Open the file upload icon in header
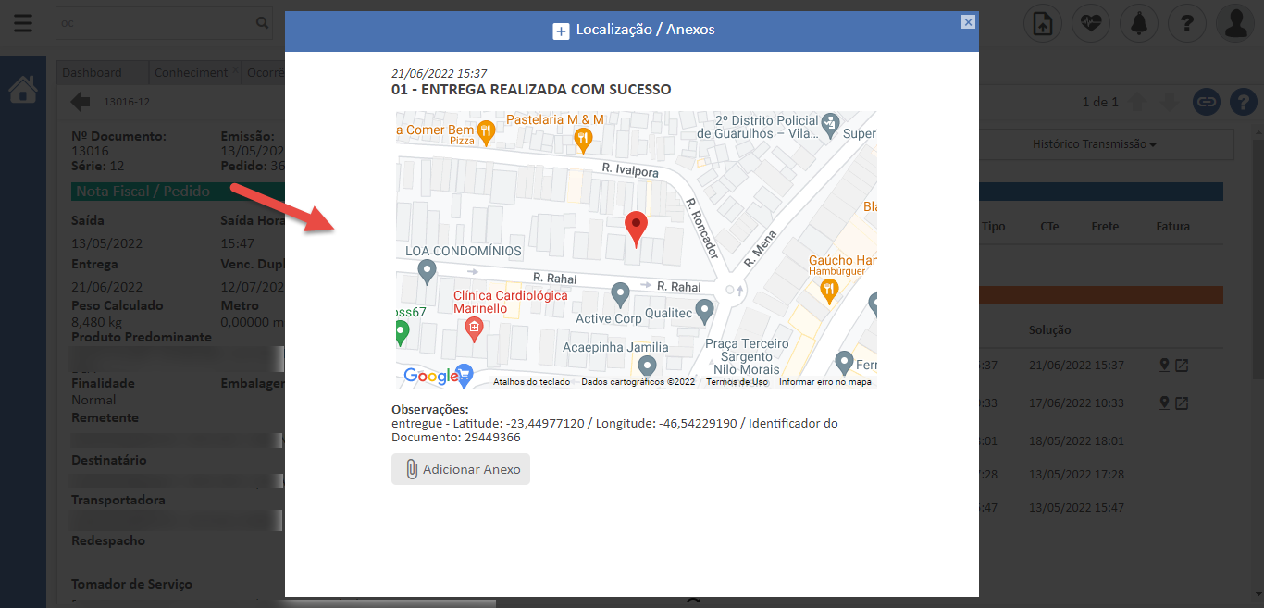This screenshot has height=608, width=1264. click(1043, 24)
